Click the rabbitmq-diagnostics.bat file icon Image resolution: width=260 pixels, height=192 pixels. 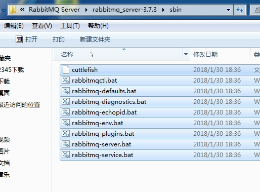pyautogui.click(x=66, y=101)
